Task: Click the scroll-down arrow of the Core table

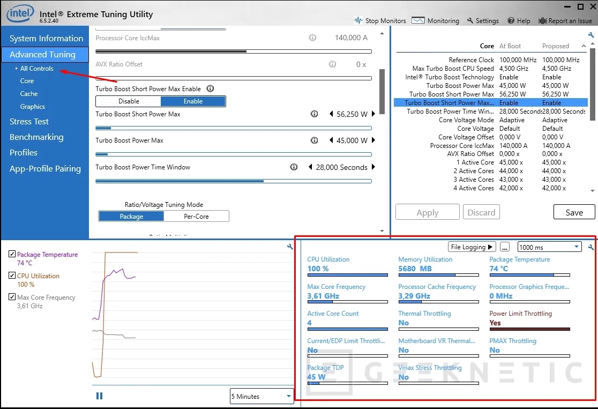Action: (x=592, y=190)
